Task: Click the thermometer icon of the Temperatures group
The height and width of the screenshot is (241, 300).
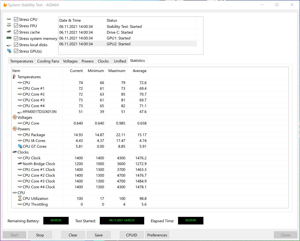Action: [14, 77]
